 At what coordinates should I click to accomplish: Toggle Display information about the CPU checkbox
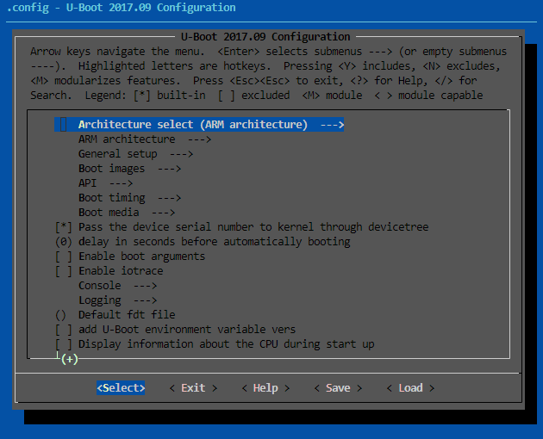pos(64,344)
